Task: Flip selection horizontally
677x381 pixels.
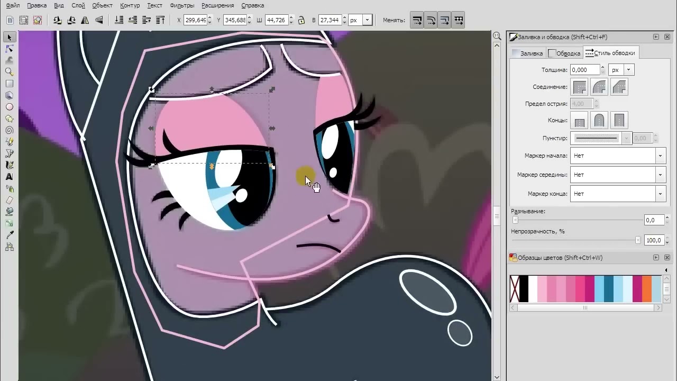Action: click(85, 20)
